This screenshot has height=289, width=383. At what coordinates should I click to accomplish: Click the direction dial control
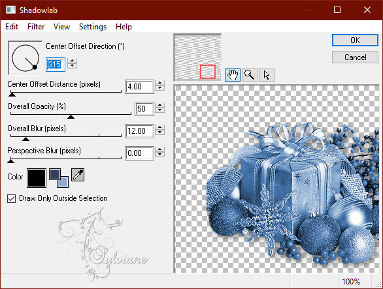pyautogui.click(x=25, y=58)
